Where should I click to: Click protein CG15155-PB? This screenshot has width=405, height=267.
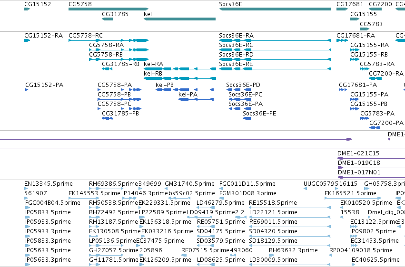(355, 109)
